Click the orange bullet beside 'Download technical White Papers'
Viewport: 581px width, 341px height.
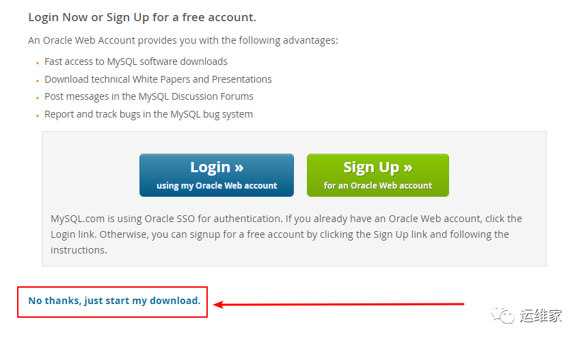click(x=37, y=81)
